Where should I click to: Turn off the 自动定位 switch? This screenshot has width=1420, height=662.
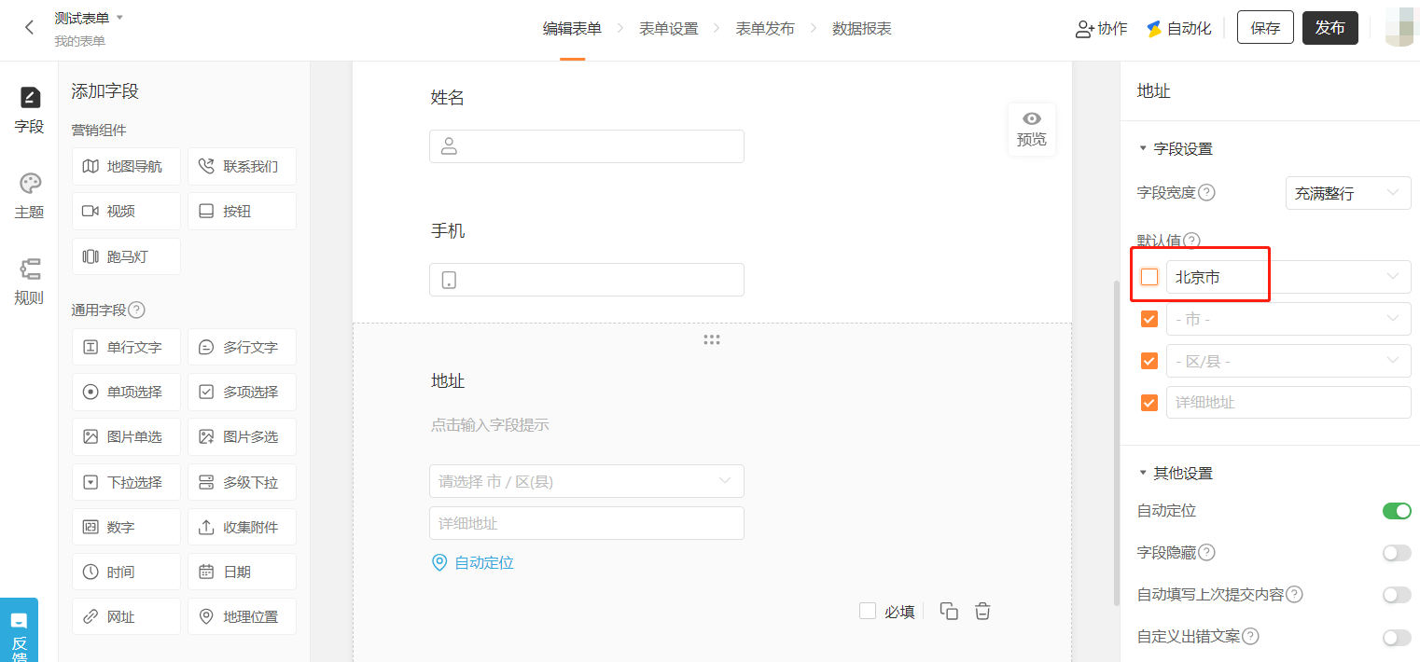tap(1397, 511)
